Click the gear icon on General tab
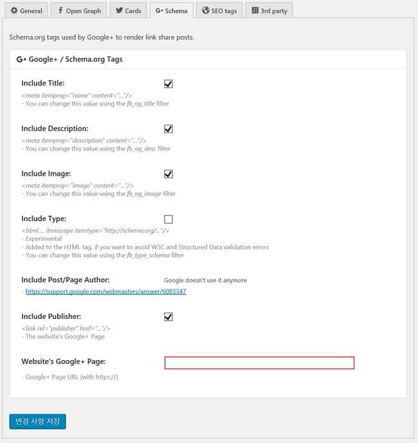Viewport: 418px width, 443px height. (x=14, y=10)
